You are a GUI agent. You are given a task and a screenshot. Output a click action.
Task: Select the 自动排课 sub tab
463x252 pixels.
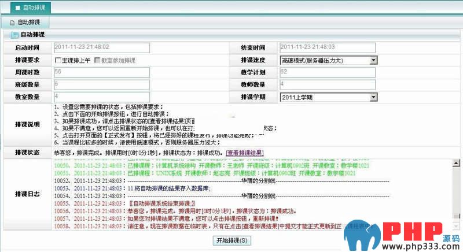pos(25,23)
